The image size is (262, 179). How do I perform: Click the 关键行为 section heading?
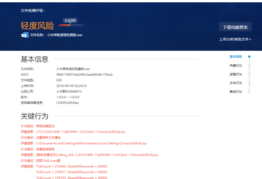pyautogui.click(x=34, y=116)
